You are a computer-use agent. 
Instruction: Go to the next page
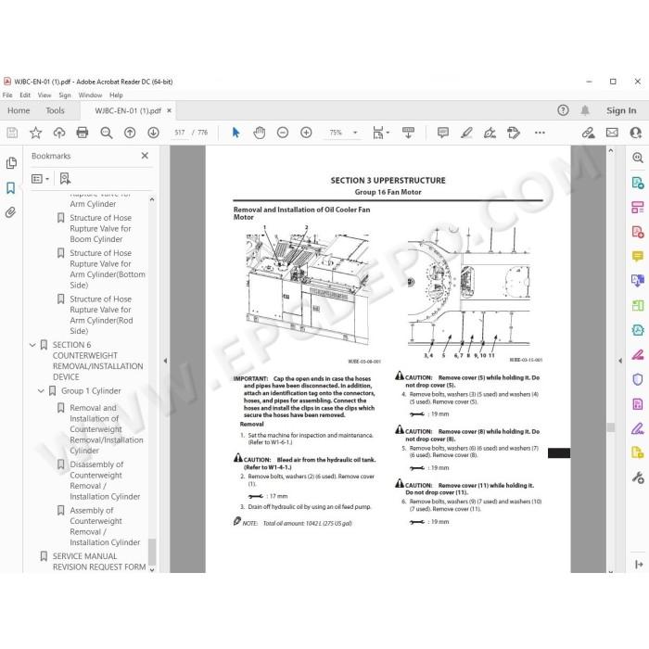153,133
